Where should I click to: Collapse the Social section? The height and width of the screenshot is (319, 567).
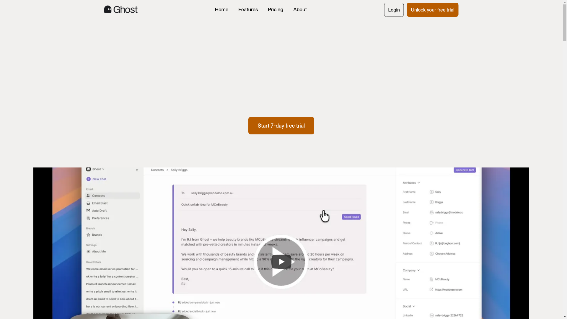tap(409, 306)
